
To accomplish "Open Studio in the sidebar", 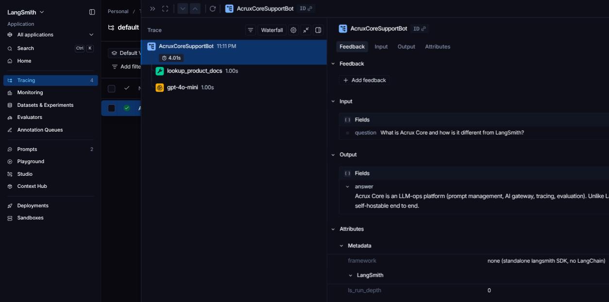I will point(51,174).
